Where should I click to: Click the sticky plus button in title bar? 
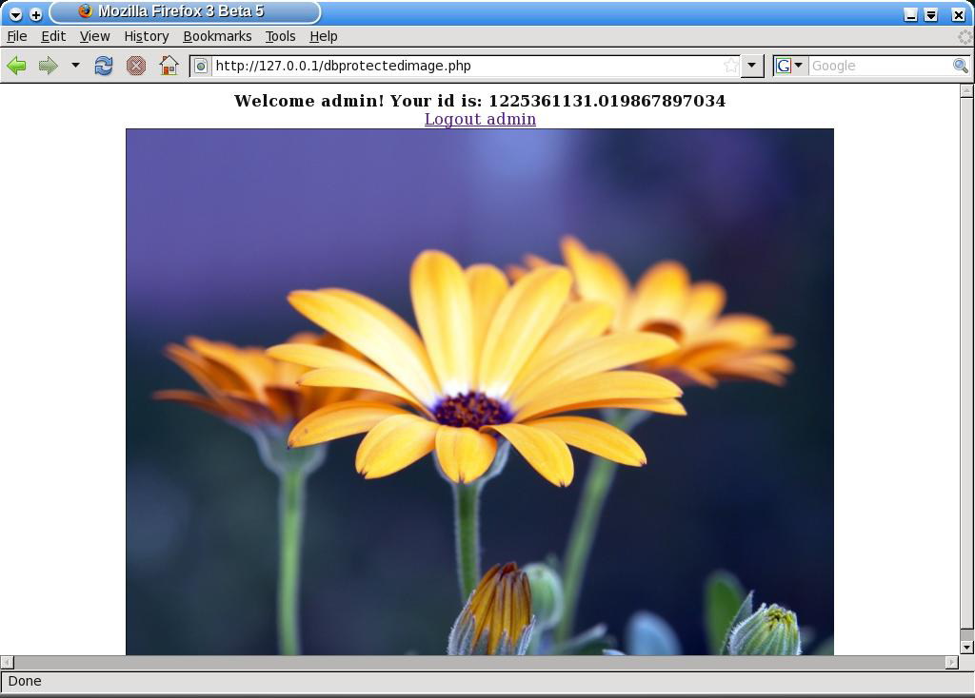pos(35,13)
